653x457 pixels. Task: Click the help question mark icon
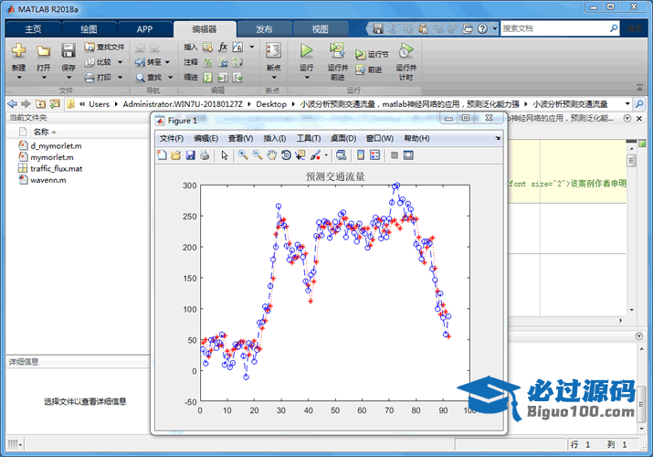coord(482,28)
